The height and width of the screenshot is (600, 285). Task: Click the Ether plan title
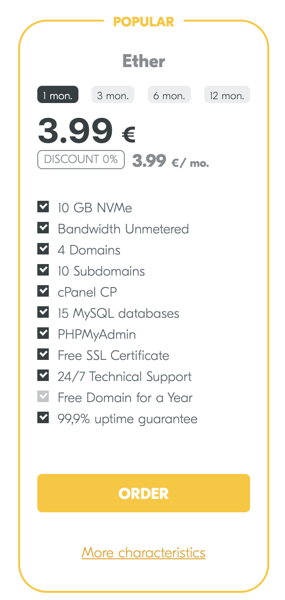pyautogui.click(x=143, y=61)
